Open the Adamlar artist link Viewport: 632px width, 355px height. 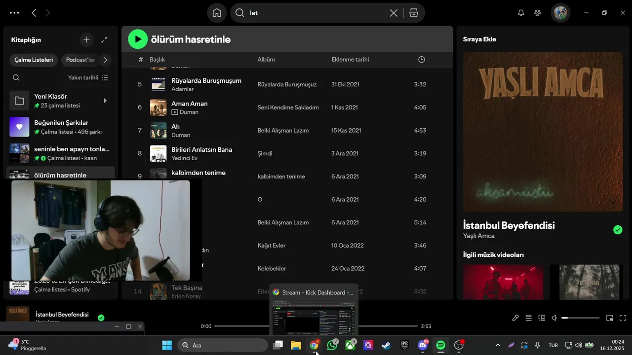(182, 89)
